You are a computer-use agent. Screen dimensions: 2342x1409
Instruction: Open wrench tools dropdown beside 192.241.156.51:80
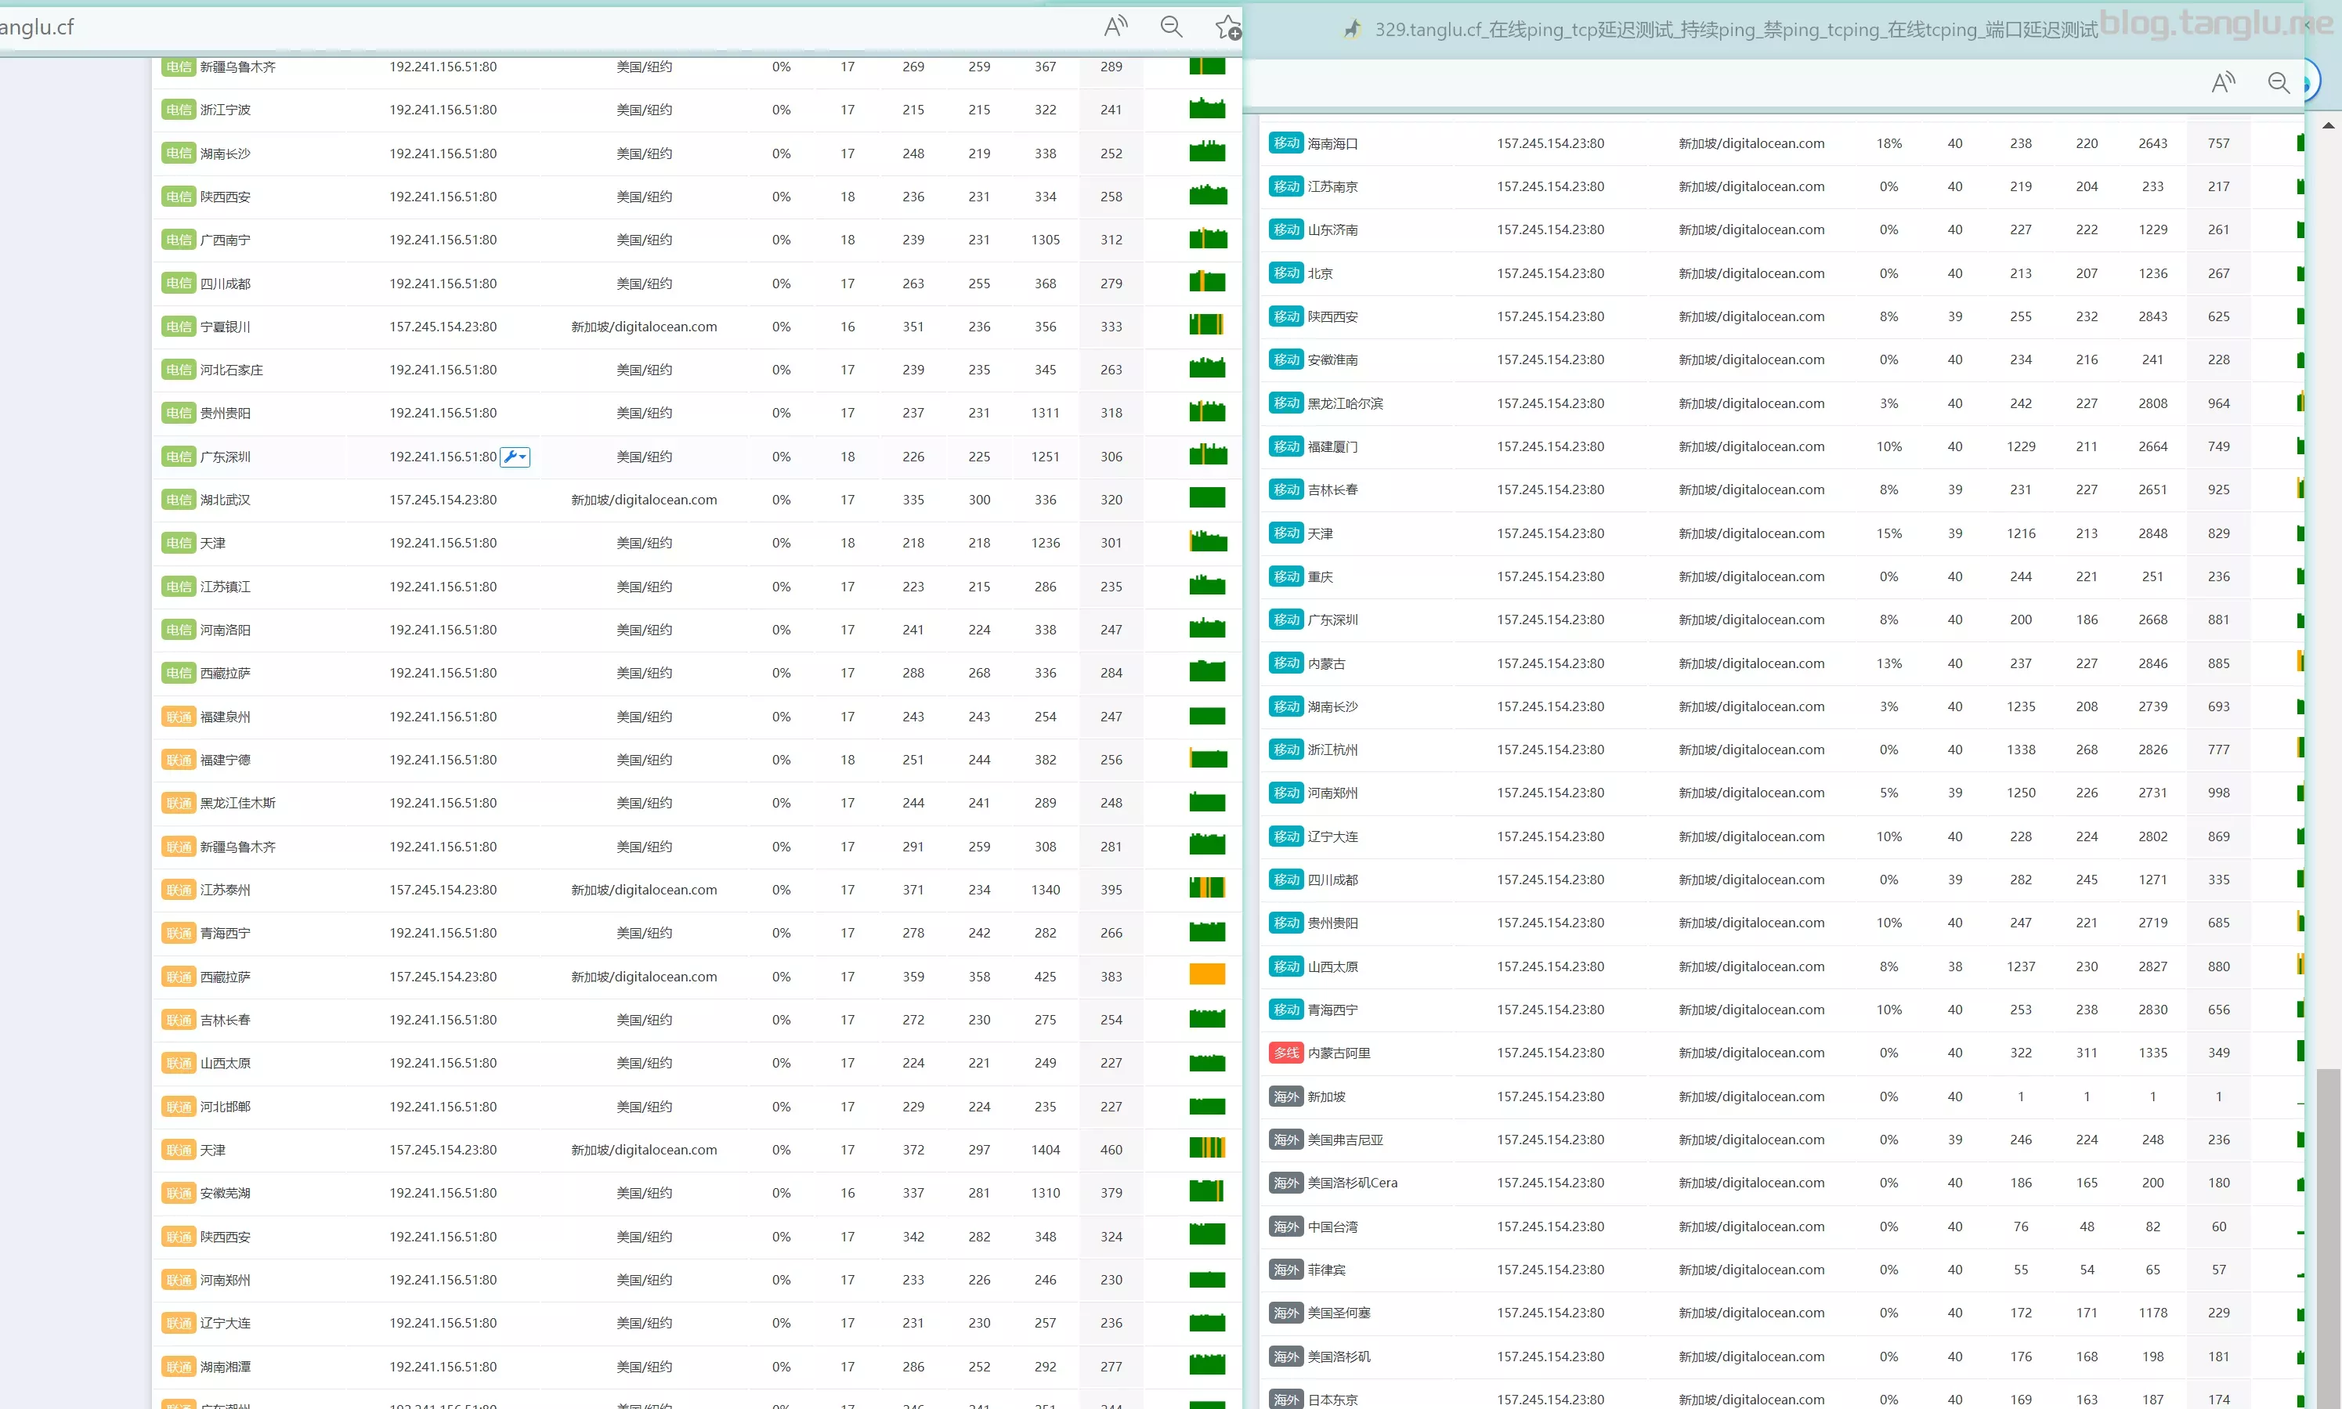point(515,457)
